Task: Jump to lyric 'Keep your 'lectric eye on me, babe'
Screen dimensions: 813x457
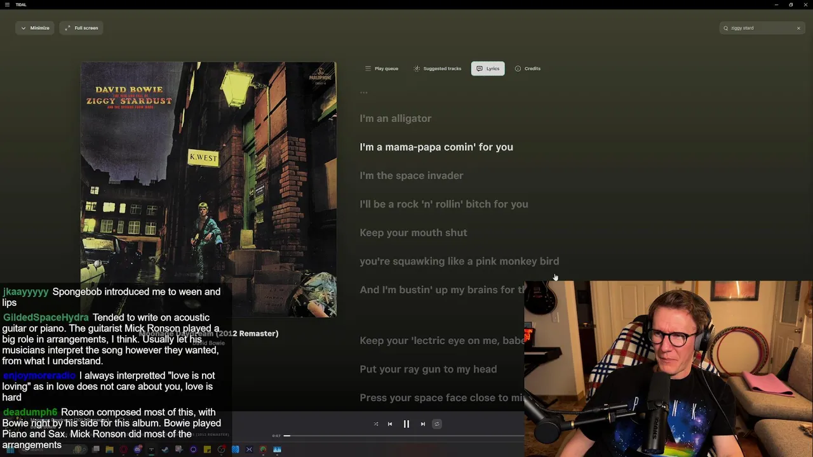Action: click(x=442, y=341)
